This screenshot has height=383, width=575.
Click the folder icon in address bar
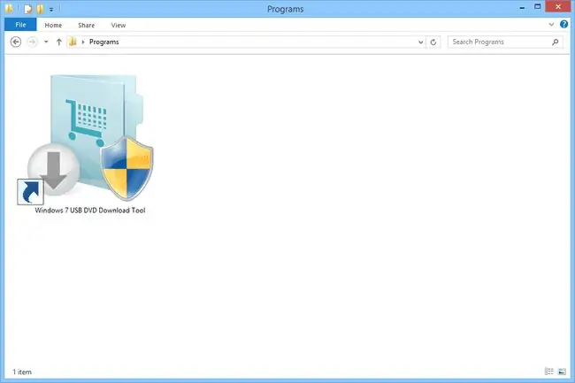73,42
